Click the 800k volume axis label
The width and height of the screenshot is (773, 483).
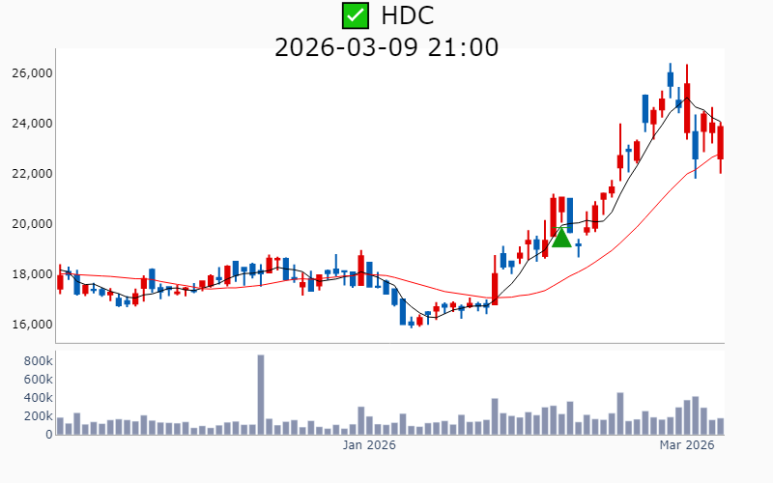click(37, 360)
